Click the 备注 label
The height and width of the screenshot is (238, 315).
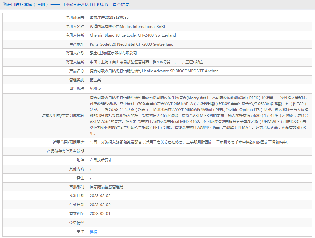pyautogui.click(x=80, y=178)
